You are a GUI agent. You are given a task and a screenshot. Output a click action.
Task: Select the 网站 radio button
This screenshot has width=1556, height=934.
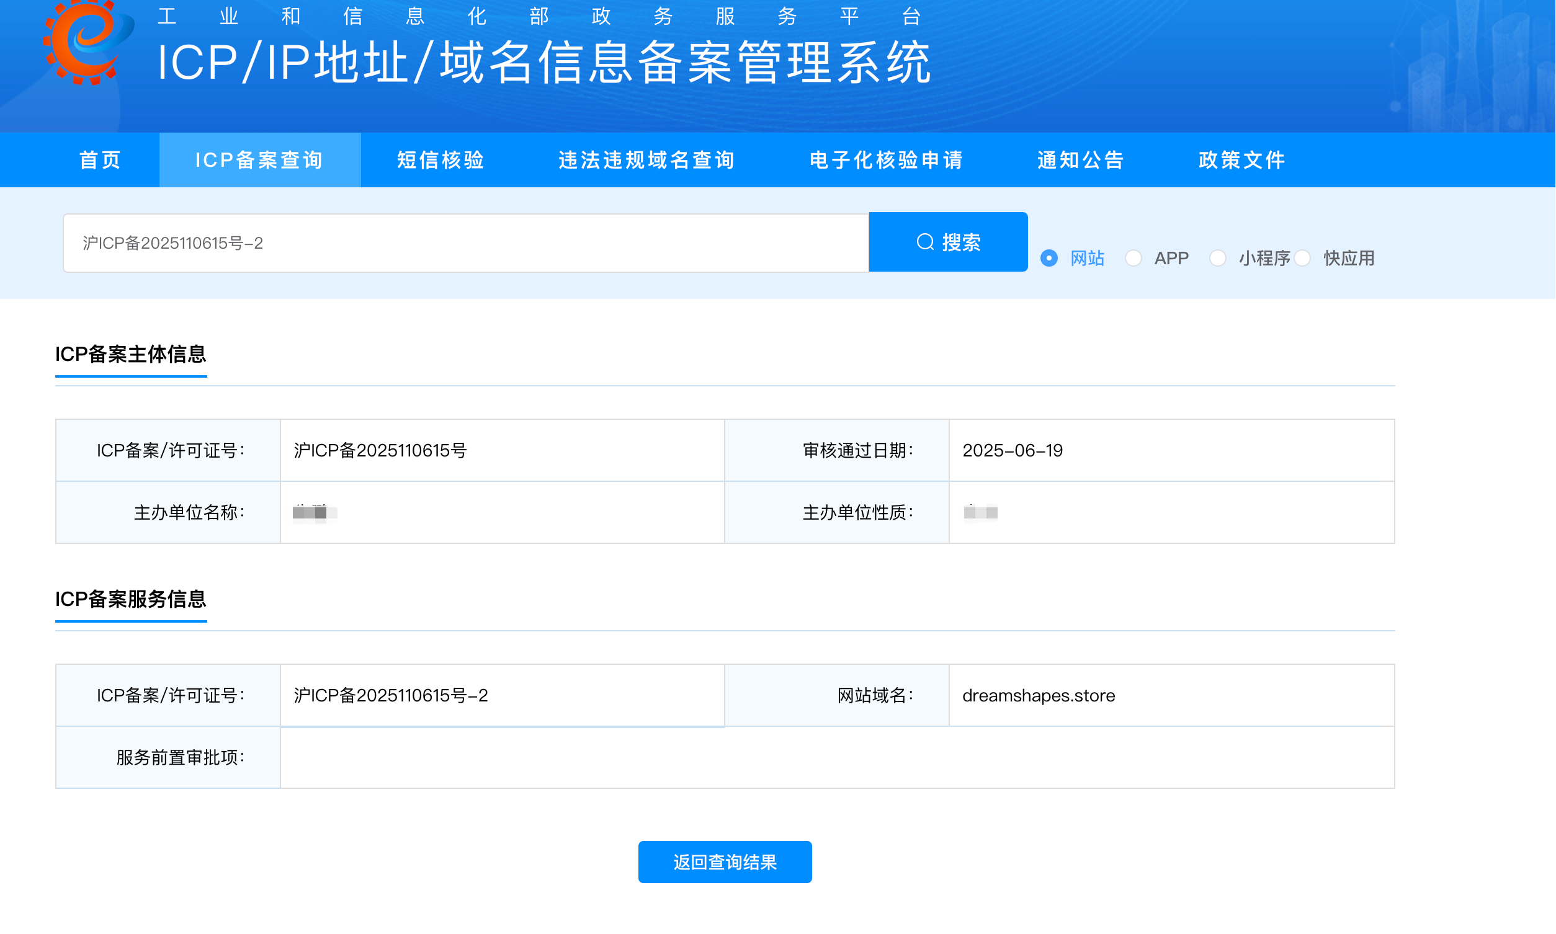[x=1049, y=258]
